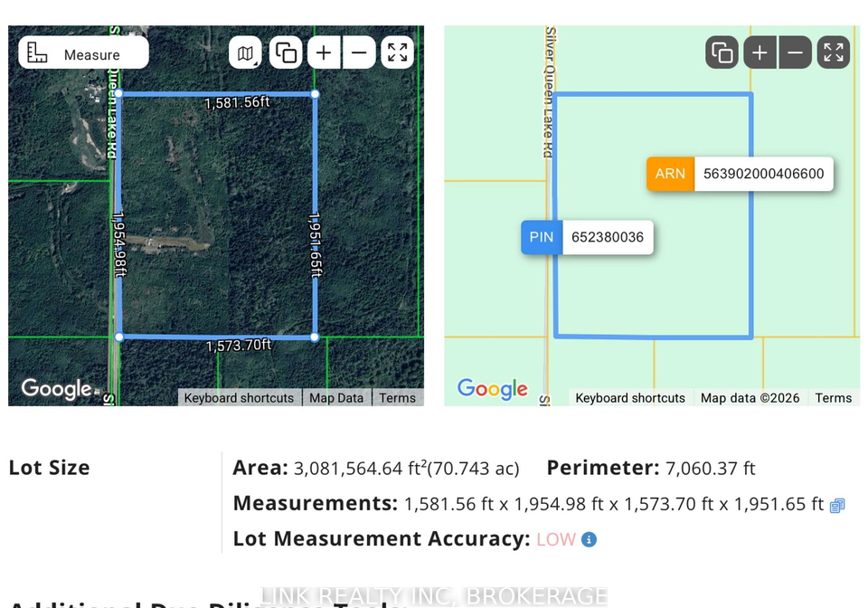This screenshot has width=868, height=608.
Task: Open Terms link on parcel map
Action: (x=834, y=398)
